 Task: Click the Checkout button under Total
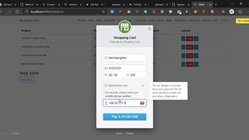(x=27, y=80)
